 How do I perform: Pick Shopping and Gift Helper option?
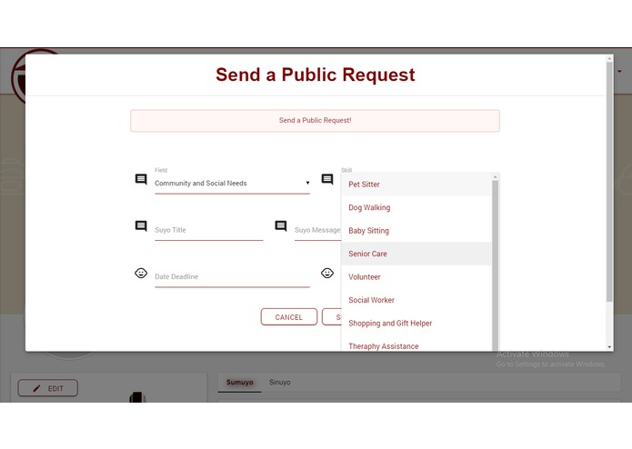click(416, 323)
